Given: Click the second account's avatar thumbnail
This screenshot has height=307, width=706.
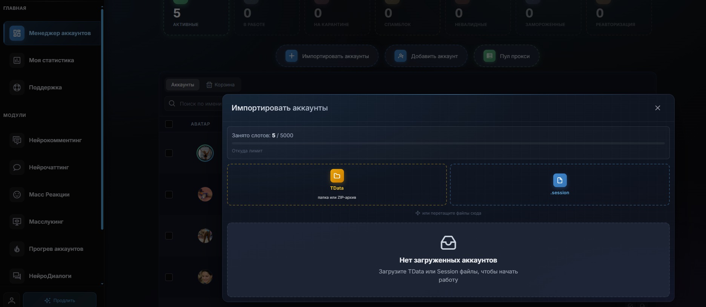Looking at the screenshot, I should tap(205, 194).
